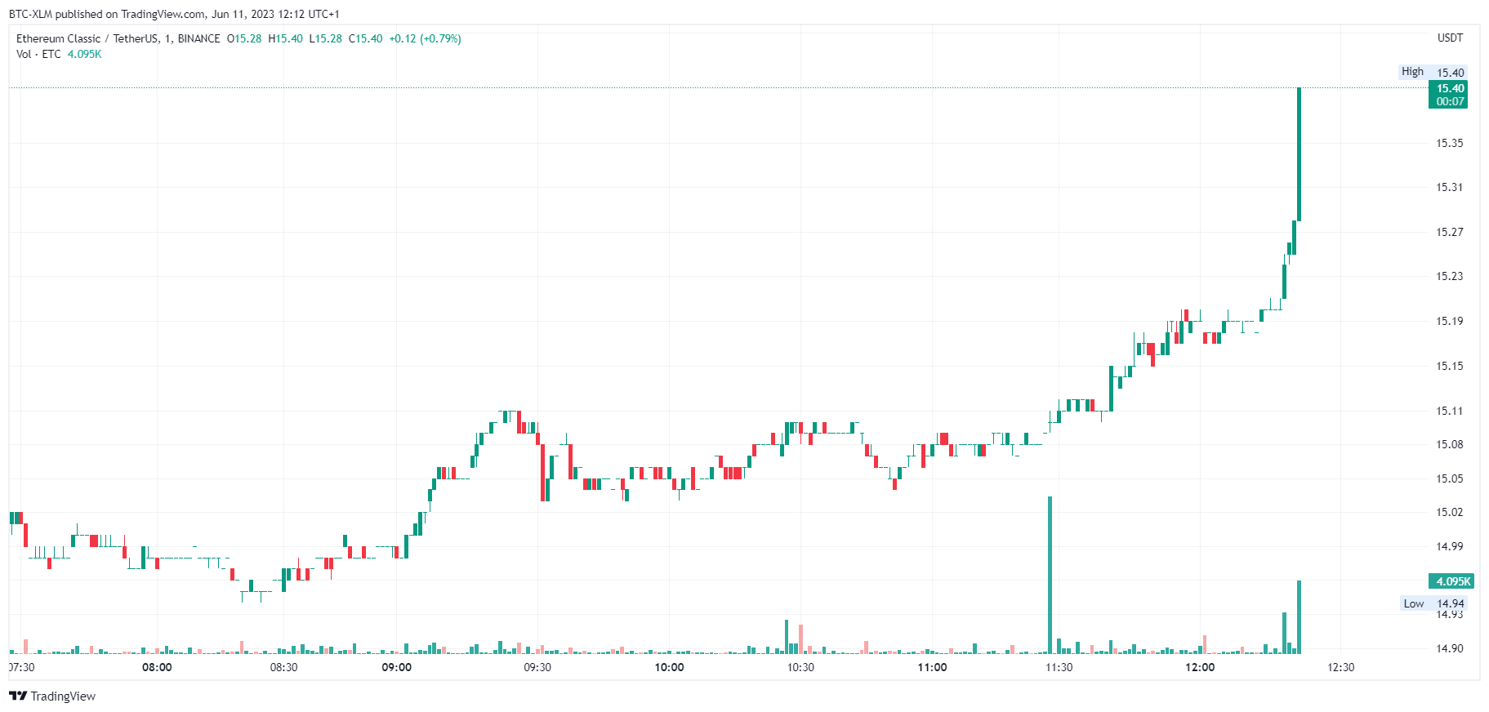The height and width of the screenshot is (712, 1489).
Task: Click the 15.35 price axis label
Action: (x=1450, y=143)
